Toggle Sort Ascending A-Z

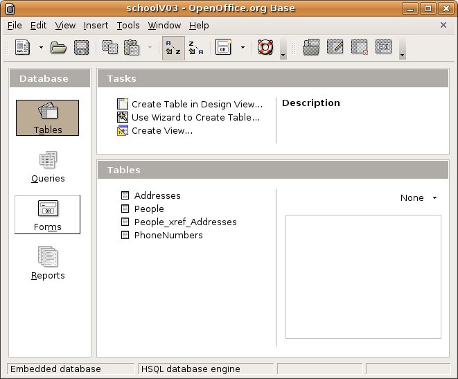point(173,48)
